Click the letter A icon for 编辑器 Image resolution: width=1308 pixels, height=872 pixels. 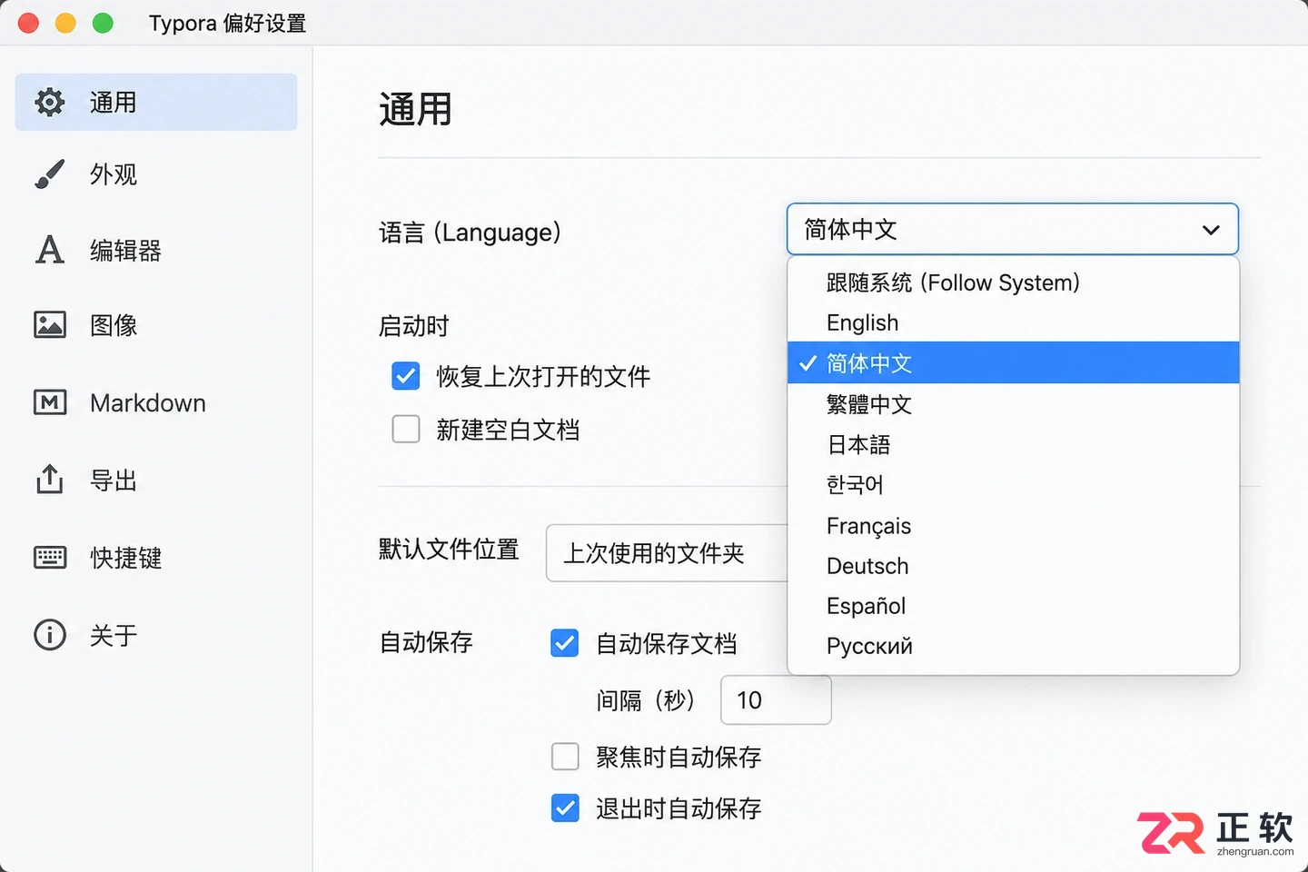pyautogui.click(x=50, y=250)
